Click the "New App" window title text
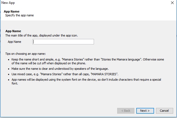Screen dimensions: 177x118 (x=8, y=3)
